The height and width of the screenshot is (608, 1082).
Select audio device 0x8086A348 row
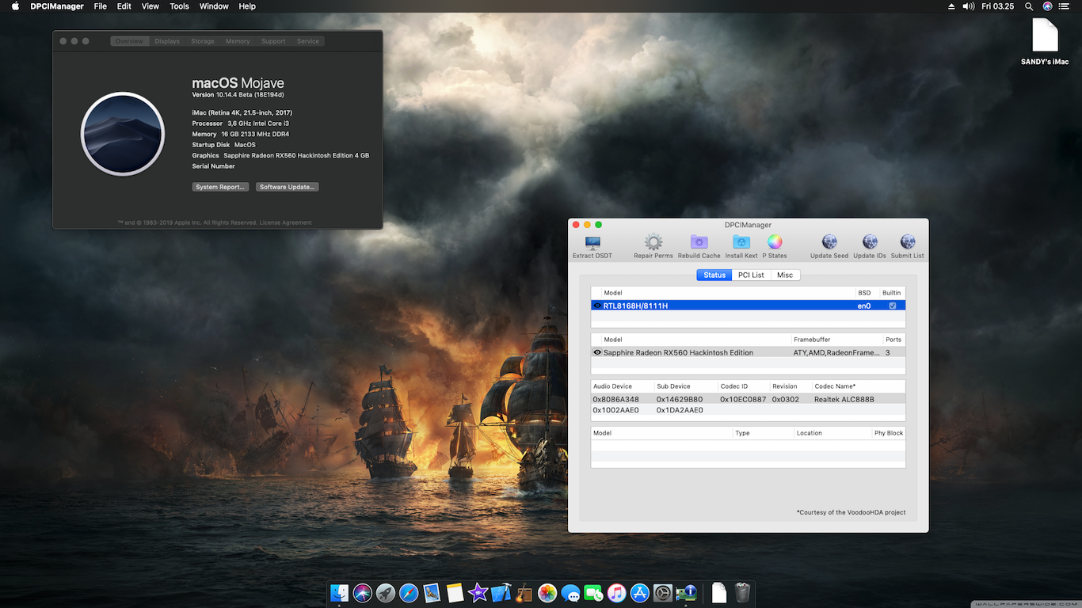pyautogui.click(x=748, y=399)
